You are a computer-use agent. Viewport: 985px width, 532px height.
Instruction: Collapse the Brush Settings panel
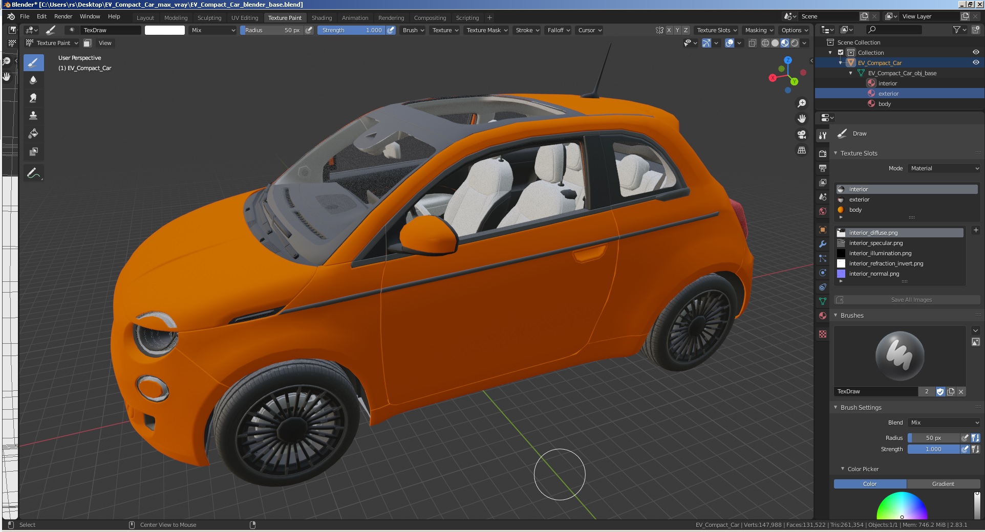point(836,407)
